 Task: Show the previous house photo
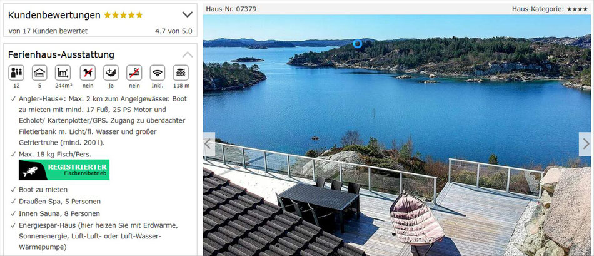point(209,144)
